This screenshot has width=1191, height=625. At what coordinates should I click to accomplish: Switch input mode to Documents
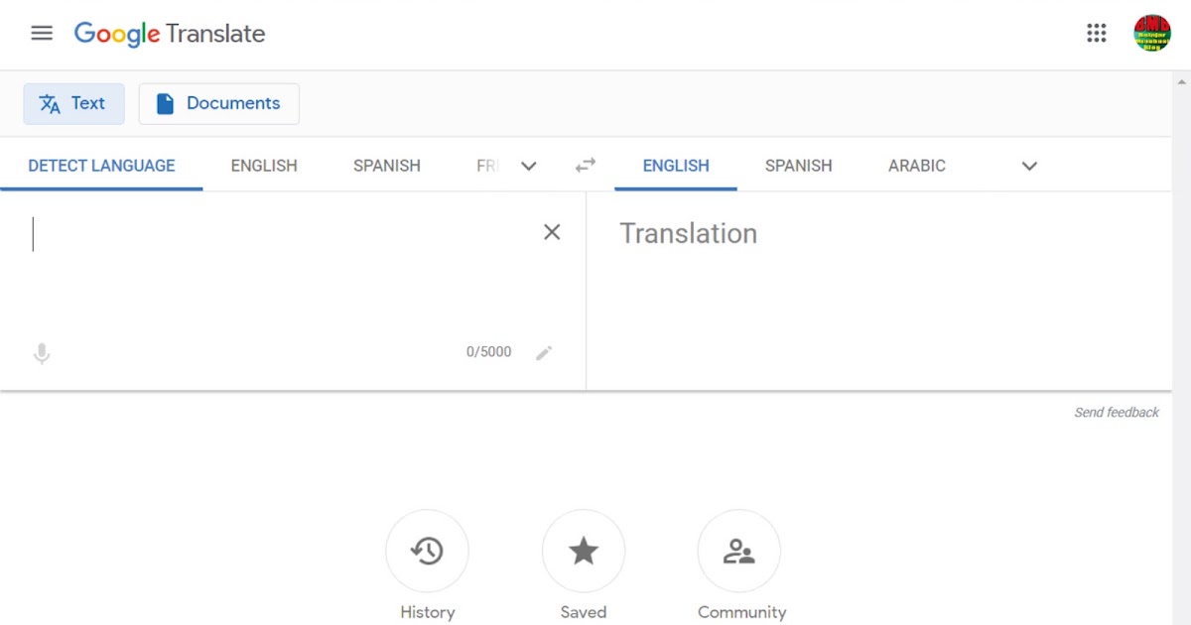[218, 103]
